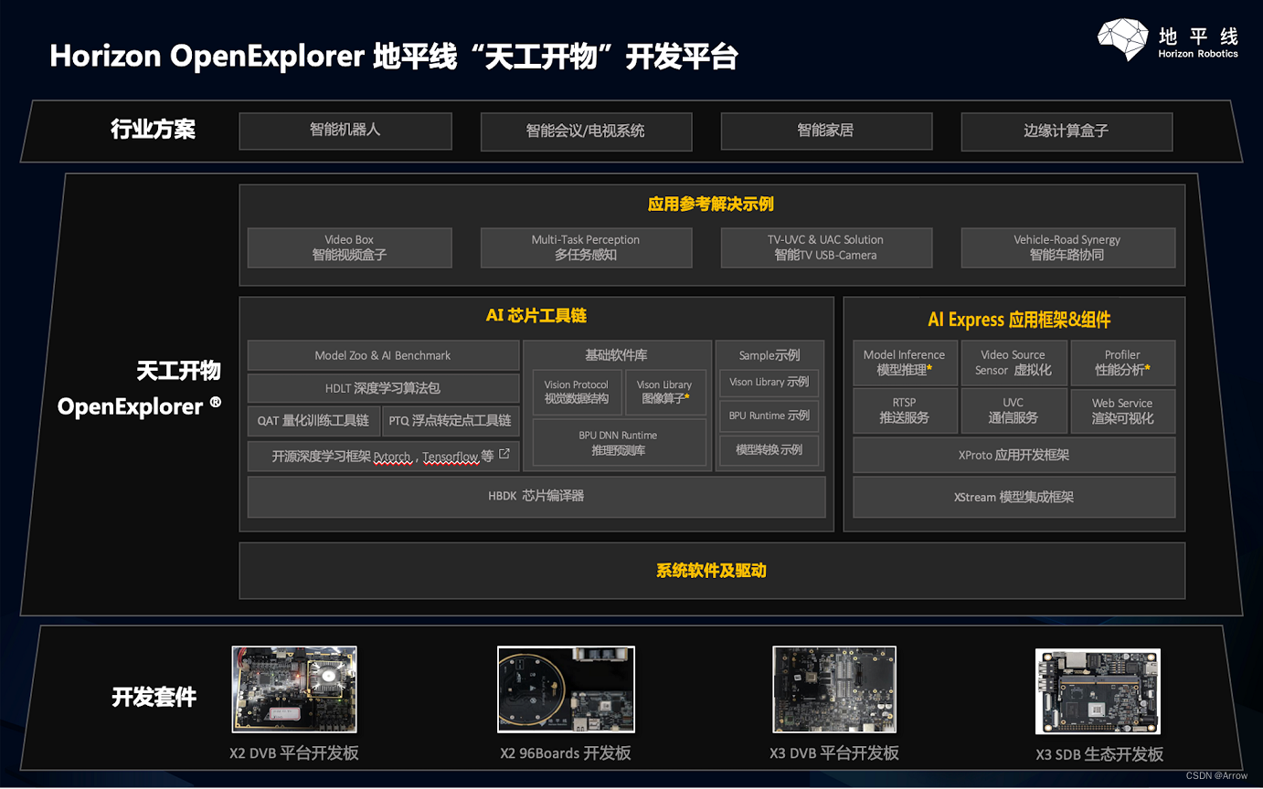The image size is (1263, 789).
Task: Click Model Zoo & AI Benchmark
Action: [x=383, y=355]
